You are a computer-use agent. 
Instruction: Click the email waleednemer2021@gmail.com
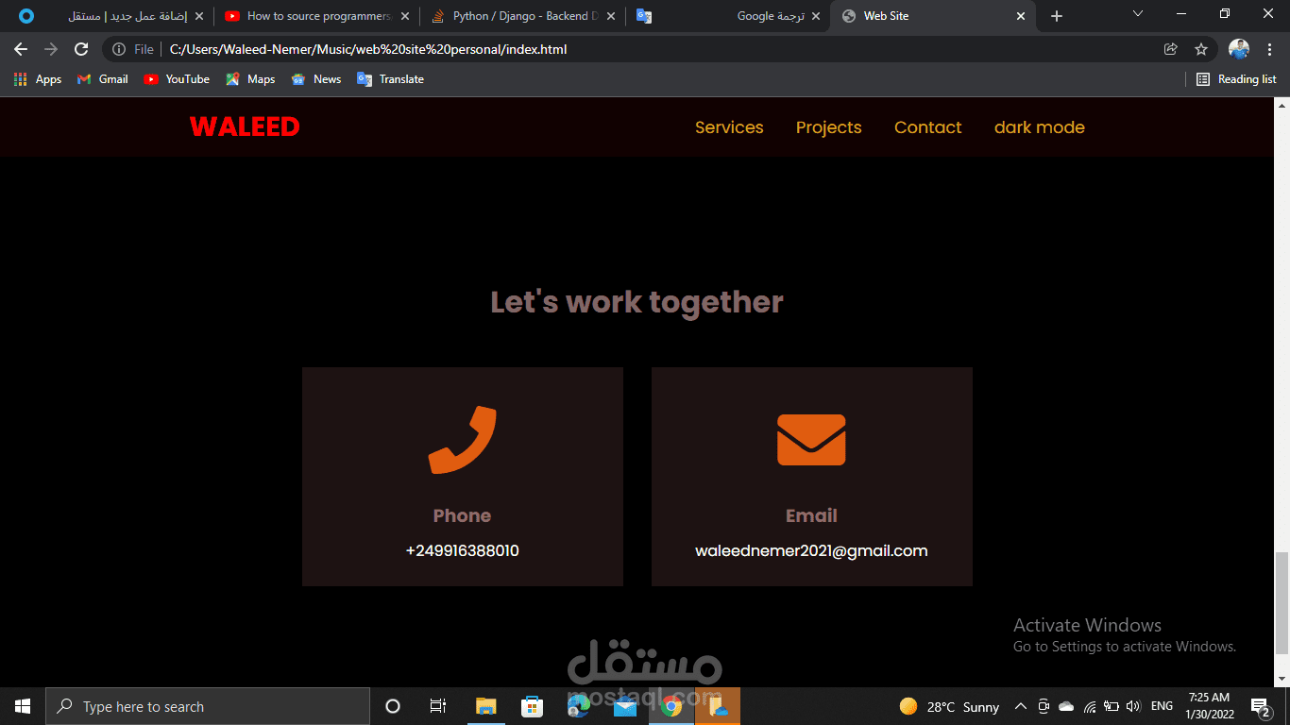[811, 550]
